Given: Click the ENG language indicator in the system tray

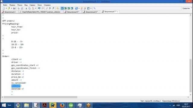Looking at the screenshot, I should coord(178,105).
